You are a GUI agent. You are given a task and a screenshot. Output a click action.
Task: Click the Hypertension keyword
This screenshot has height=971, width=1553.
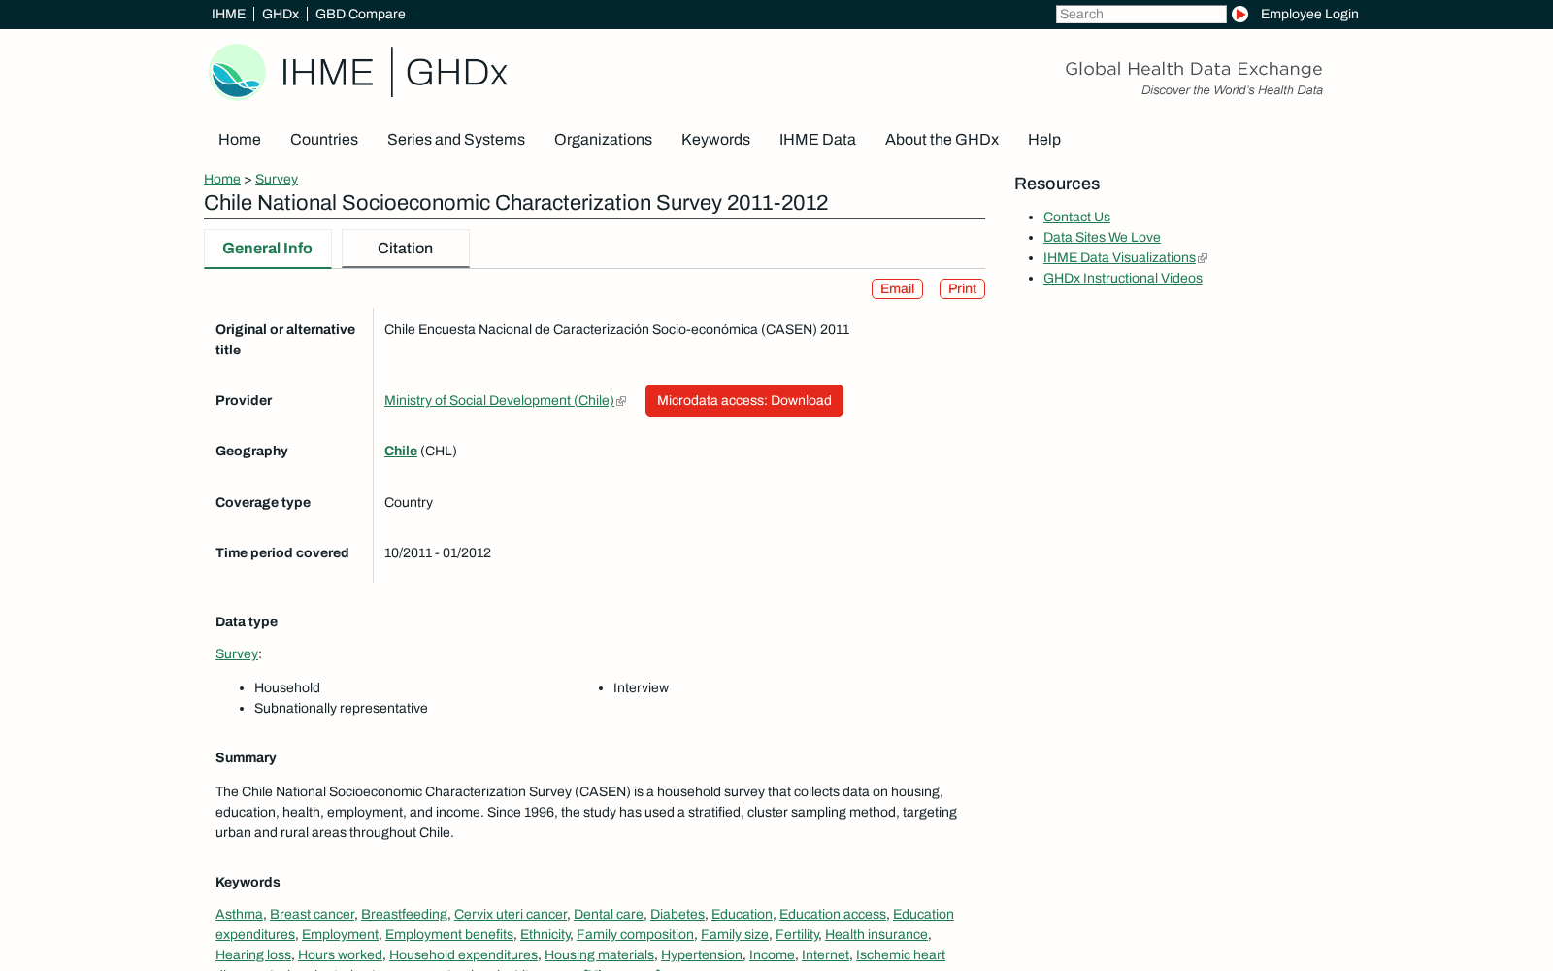tap(702, 954)
